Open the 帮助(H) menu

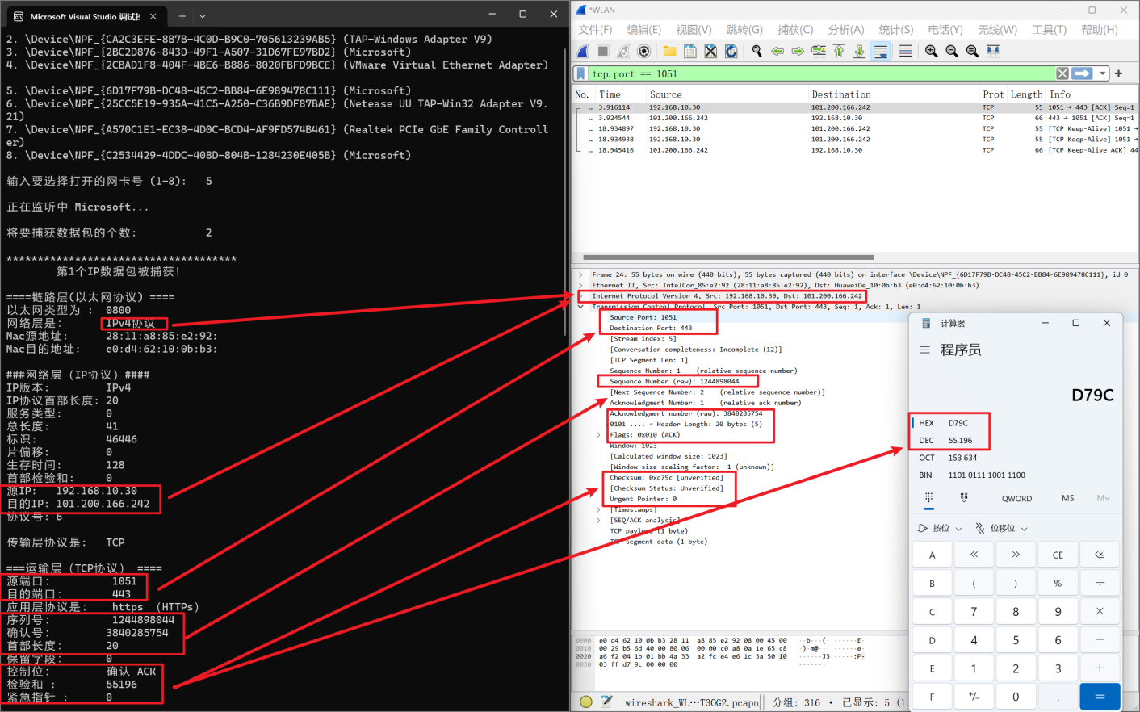1100,29
